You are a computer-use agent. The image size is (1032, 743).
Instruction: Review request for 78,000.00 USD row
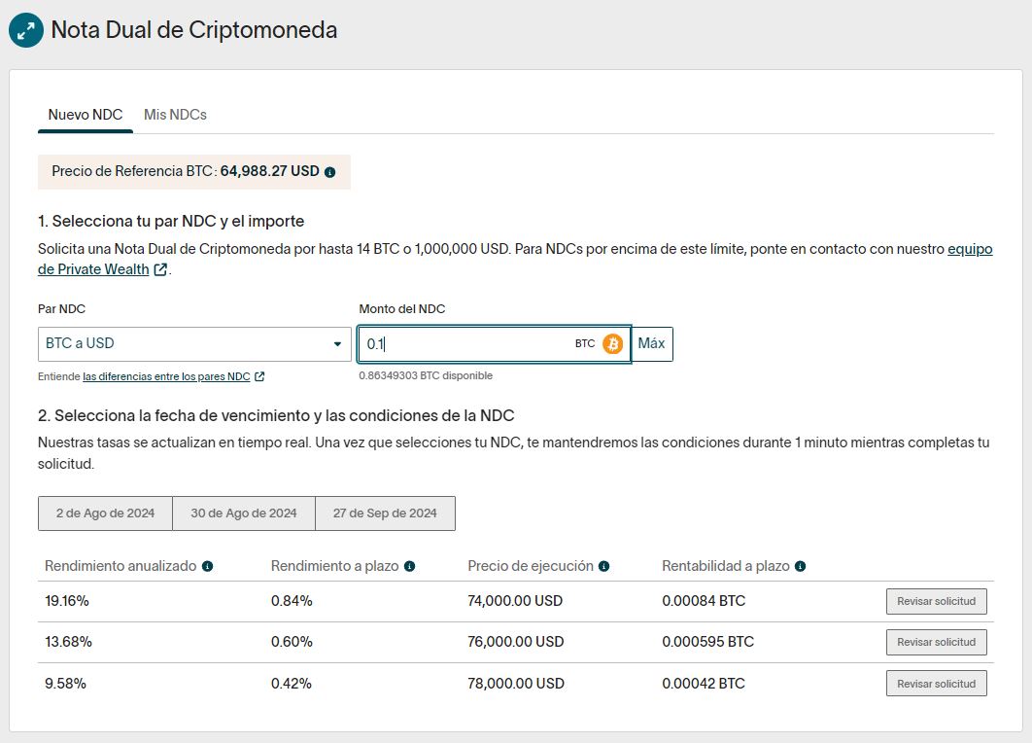(936, 684)
